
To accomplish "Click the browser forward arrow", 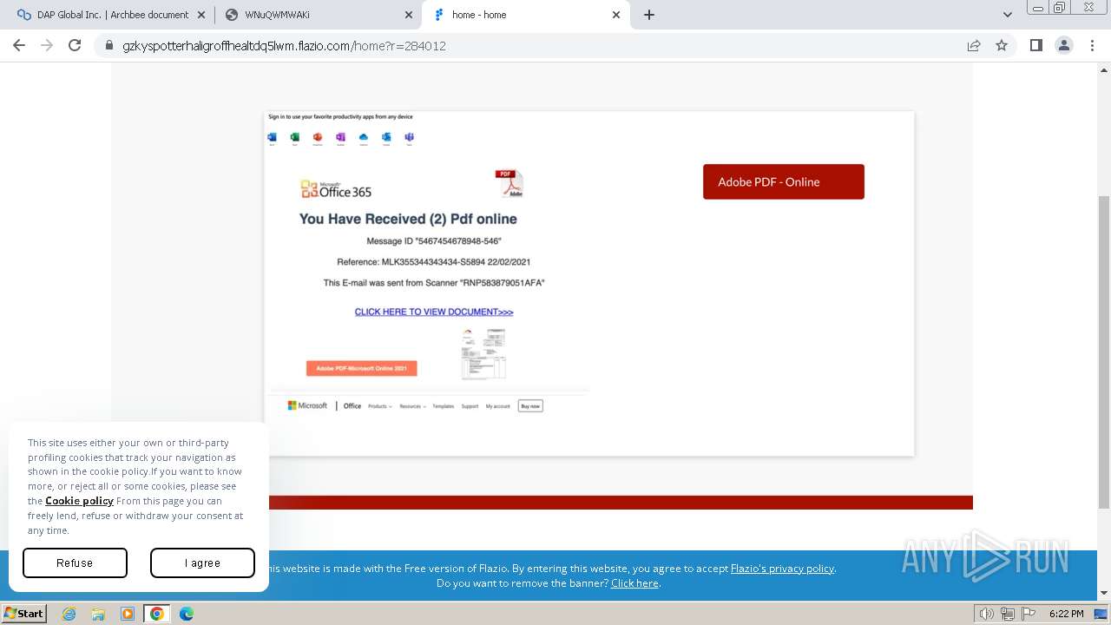I will pos(47,46).
